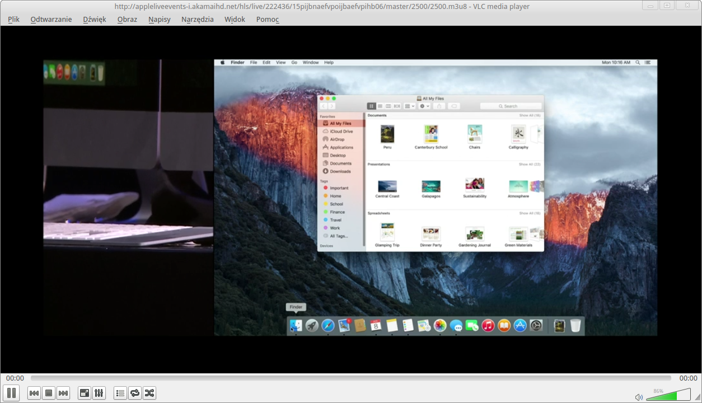Stop playback using the stop button
Viewport: 702px width, 403px height.
coord(49,393)
